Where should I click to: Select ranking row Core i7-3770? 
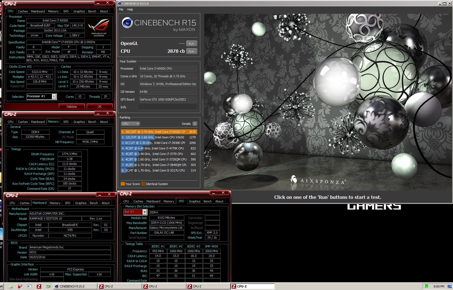click(159, 154)
